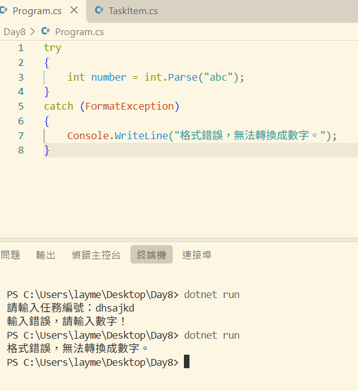
Task: Open the TaskItem.cs tab
Action: click(133, 11)
